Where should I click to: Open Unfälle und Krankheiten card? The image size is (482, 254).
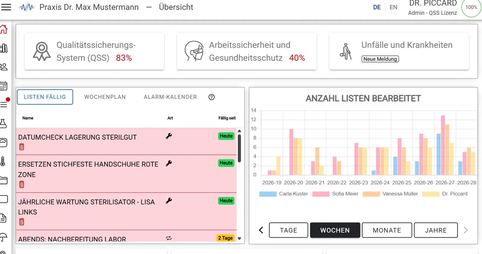(x=399, y=52)
